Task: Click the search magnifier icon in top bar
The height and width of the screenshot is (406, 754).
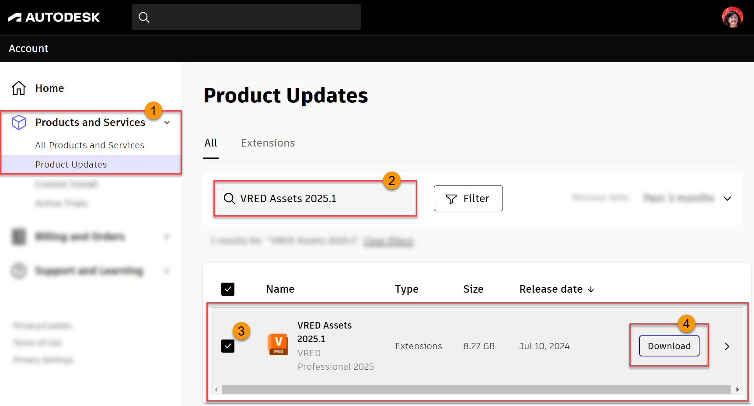Action: tap(144, 17)
